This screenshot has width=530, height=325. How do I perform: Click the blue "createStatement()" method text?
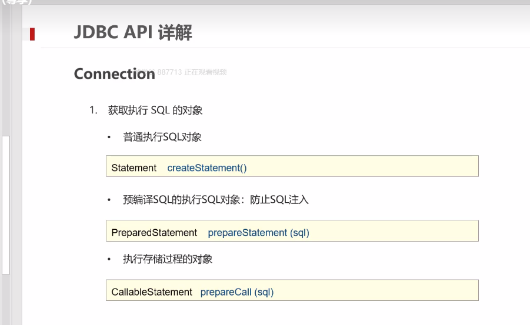pyautogui.click(x=207, y=167)
